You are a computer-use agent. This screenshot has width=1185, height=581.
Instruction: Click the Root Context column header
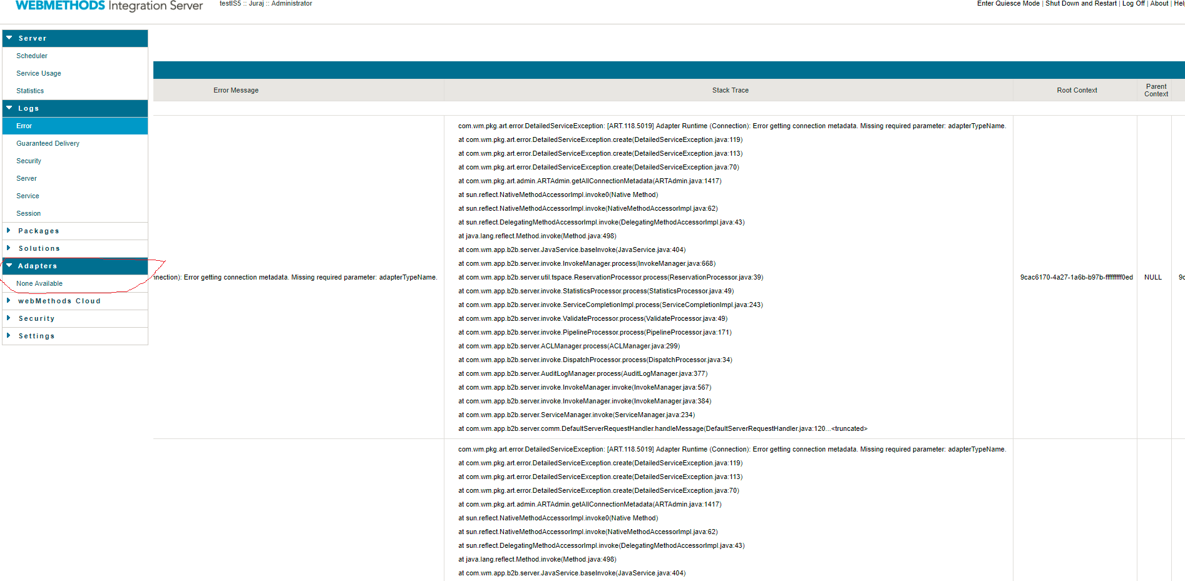tap(1077, 90)
